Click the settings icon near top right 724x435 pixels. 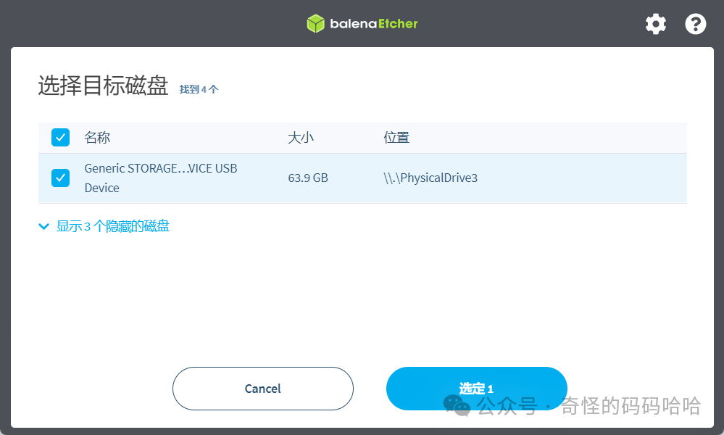[655, 24]
